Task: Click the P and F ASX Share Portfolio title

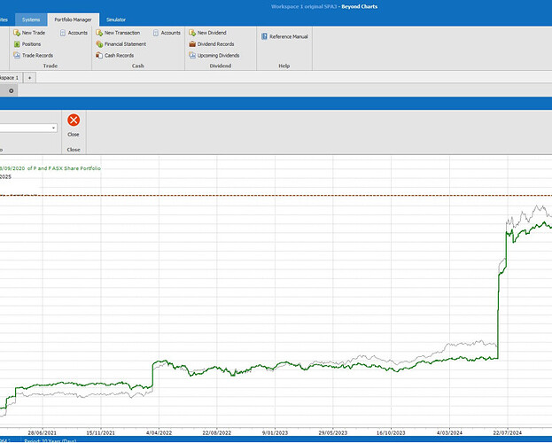Action: [x=66, y=168]
